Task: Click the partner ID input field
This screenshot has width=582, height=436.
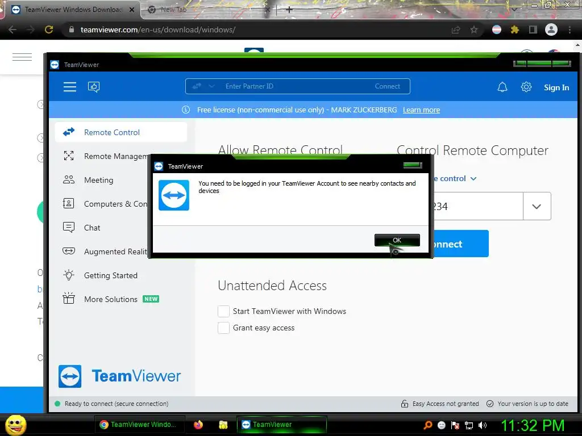Action: [477, 206]
